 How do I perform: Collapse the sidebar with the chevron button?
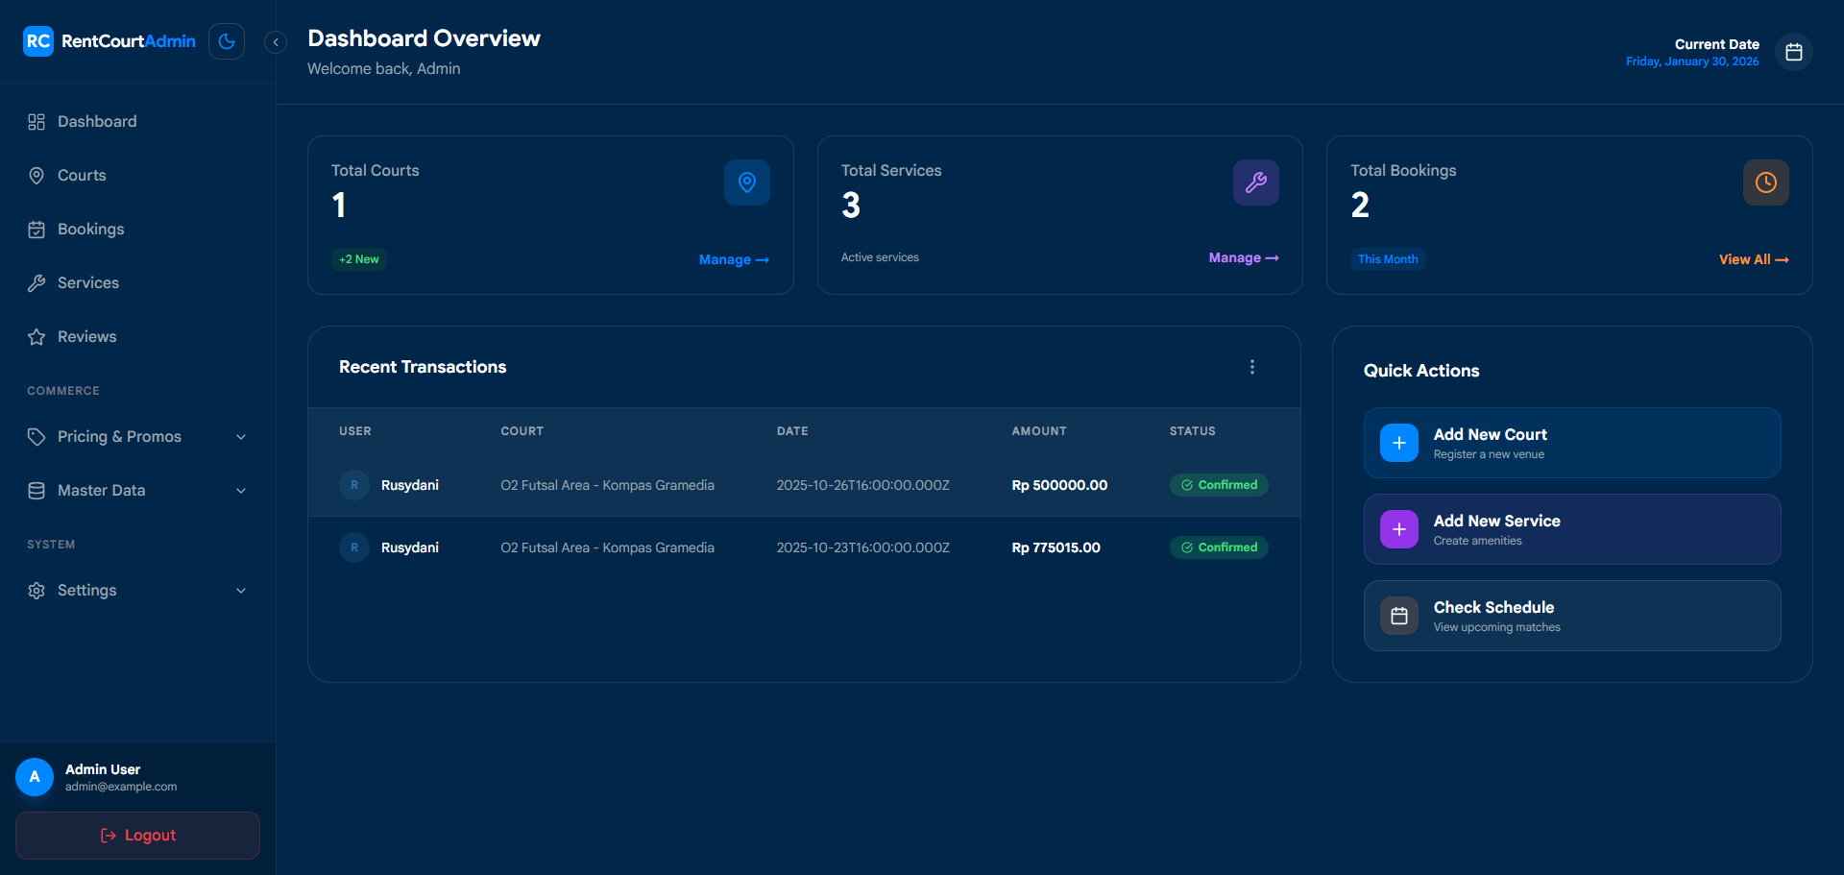coord(276,41)
